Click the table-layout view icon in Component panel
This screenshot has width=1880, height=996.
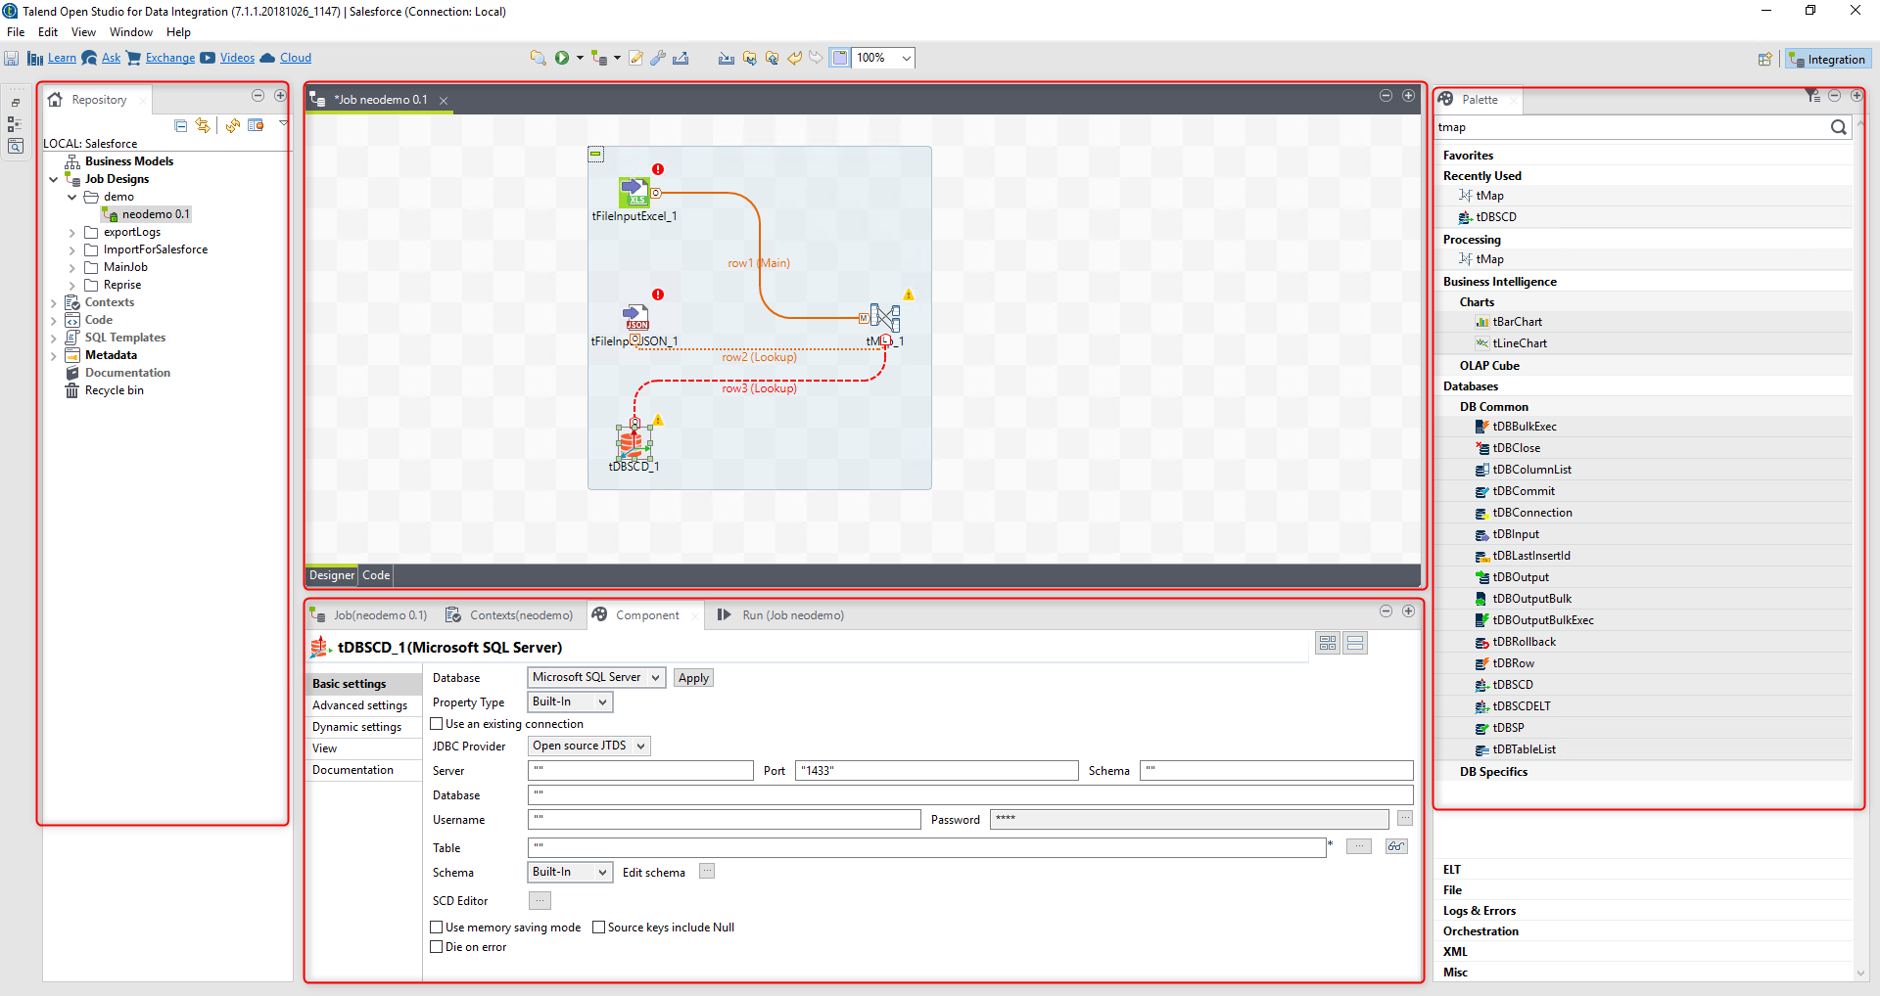pos(1328,643)
